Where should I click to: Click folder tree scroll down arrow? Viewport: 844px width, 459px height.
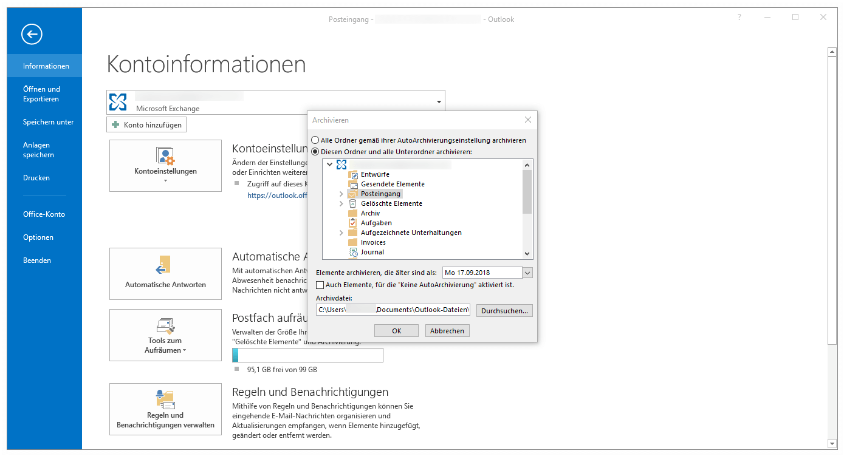527,254
